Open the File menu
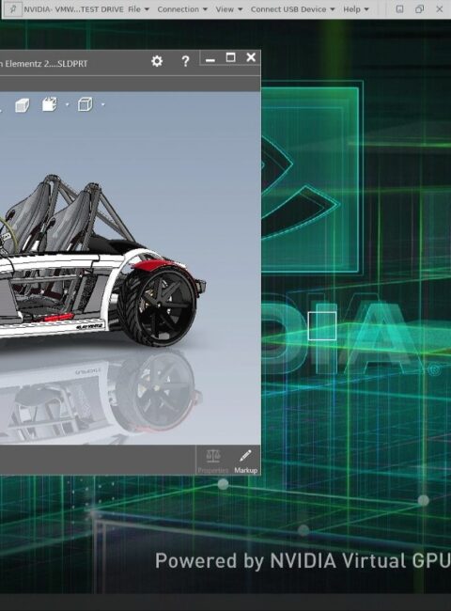The image size is (451, 611). [x=139, y=9]
